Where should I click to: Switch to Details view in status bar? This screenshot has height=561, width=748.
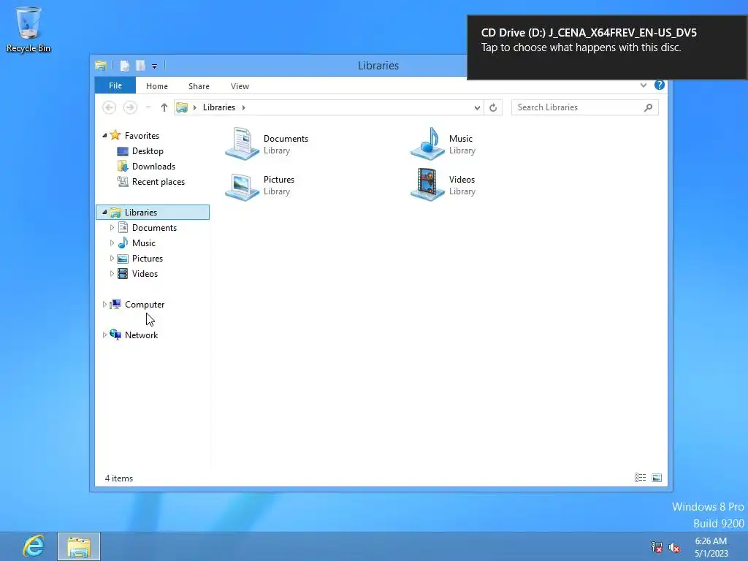(640, 478)
